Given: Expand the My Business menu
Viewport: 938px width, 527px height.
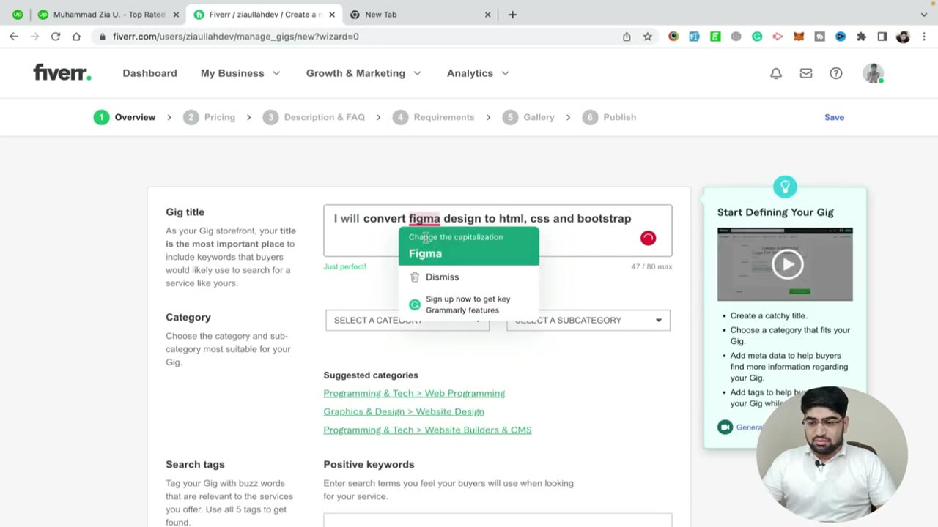Looking at the screenshot, I should tap(240, 73).
